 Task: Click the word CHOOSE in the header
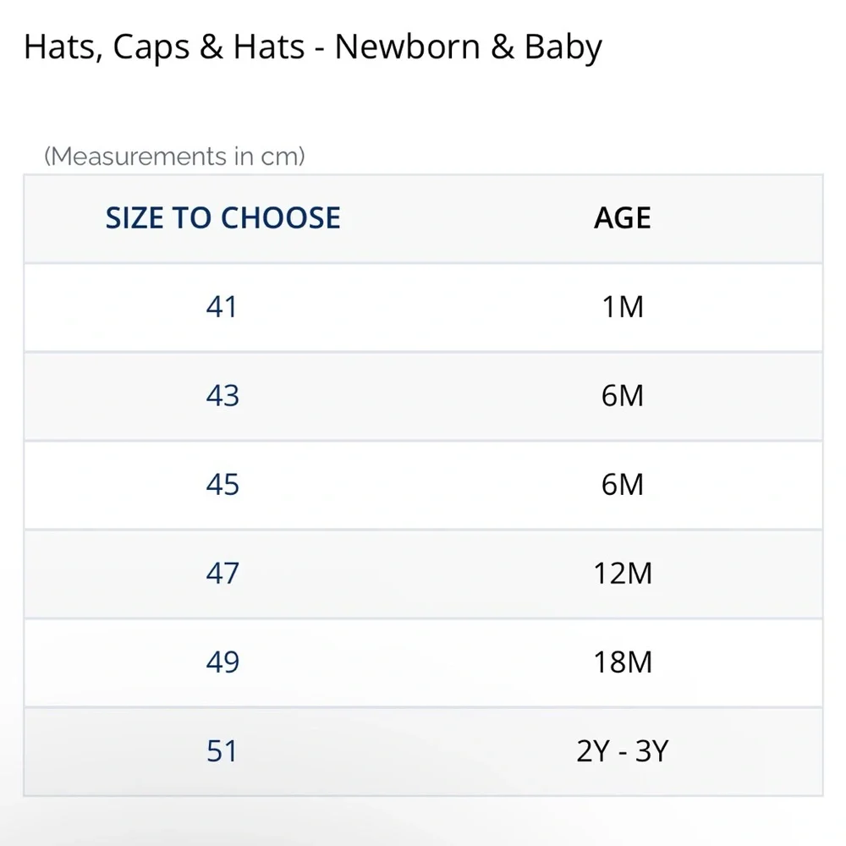point(281,218)
